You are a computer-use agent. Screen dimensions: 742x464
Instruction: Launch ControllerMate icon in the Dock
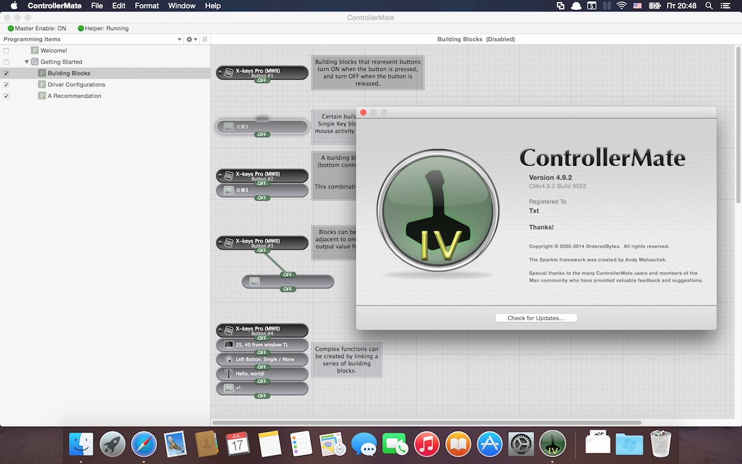click(552, 444)
